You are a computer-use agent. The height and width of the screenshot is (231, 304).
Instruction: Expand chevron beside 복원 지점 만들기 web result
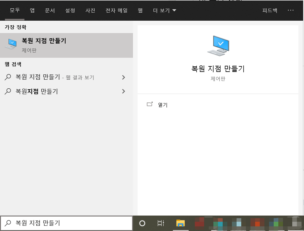click(123, 77)
